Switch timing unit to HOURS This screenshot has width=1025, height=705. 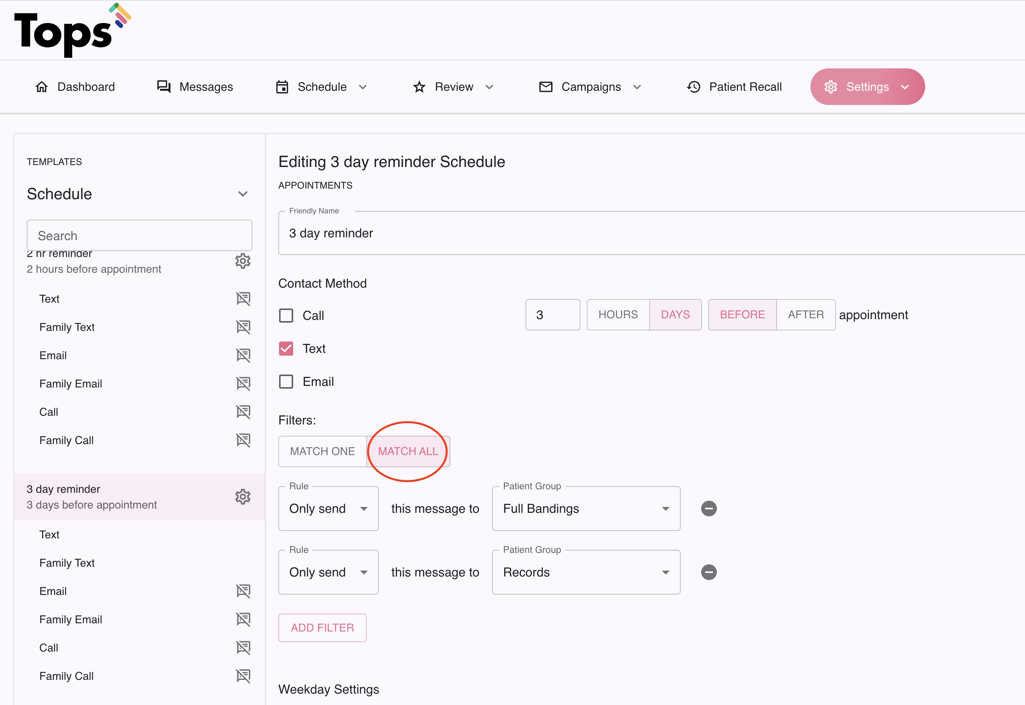coord(618,315)
